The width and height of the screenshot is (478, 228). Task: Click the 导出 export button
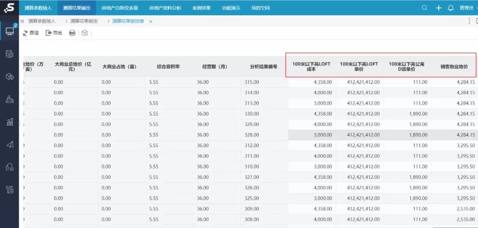tap(54, 33)
